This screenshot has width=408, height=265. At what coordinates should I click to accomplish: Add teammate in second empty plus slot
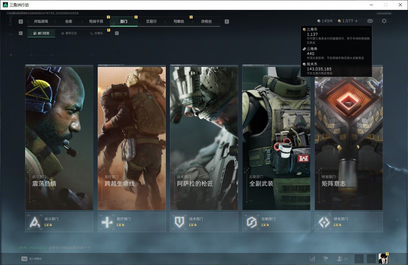click(371, 259)
